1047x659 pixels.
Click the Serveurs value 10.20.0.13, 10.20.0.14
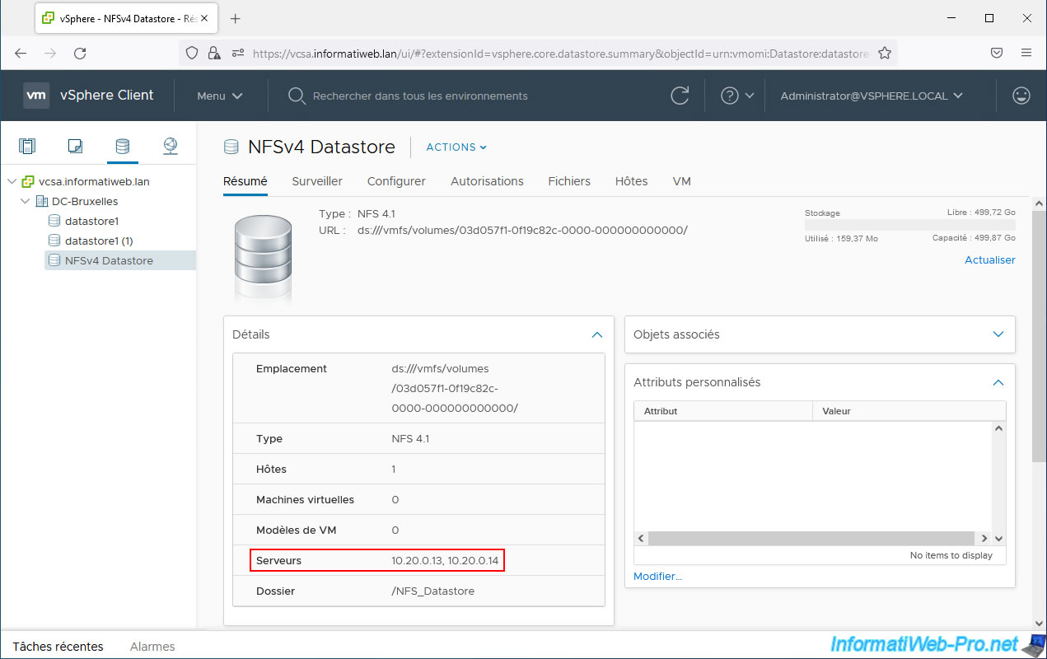(445, 560)
